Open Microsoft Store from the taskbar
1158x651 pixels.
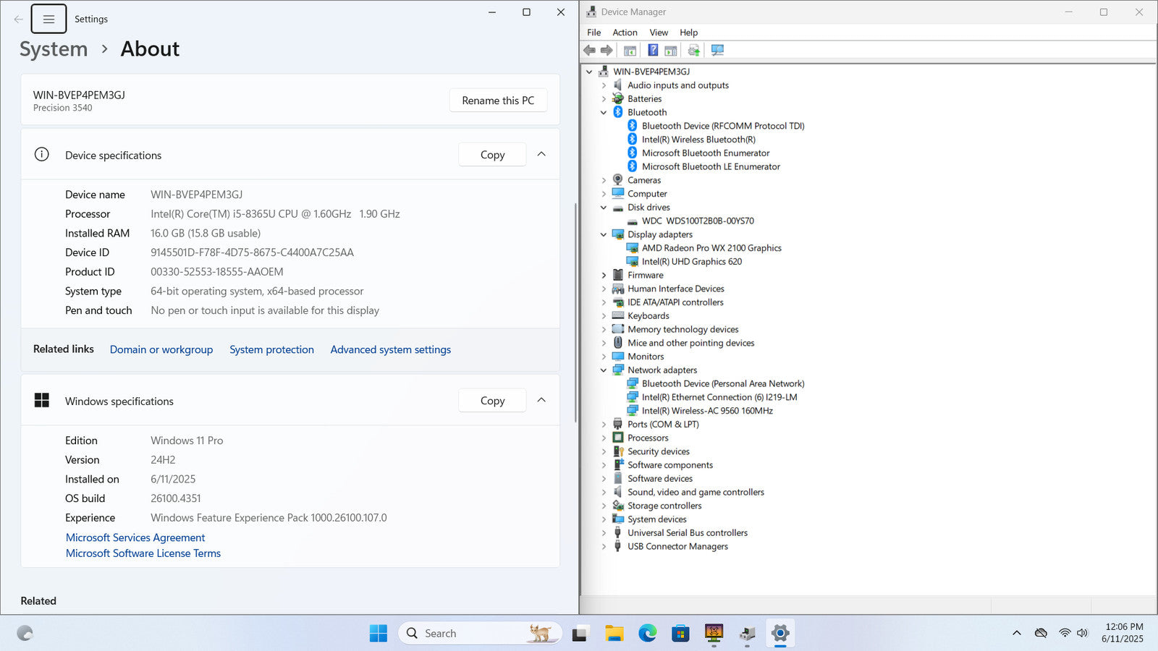[x=680, y=634]
